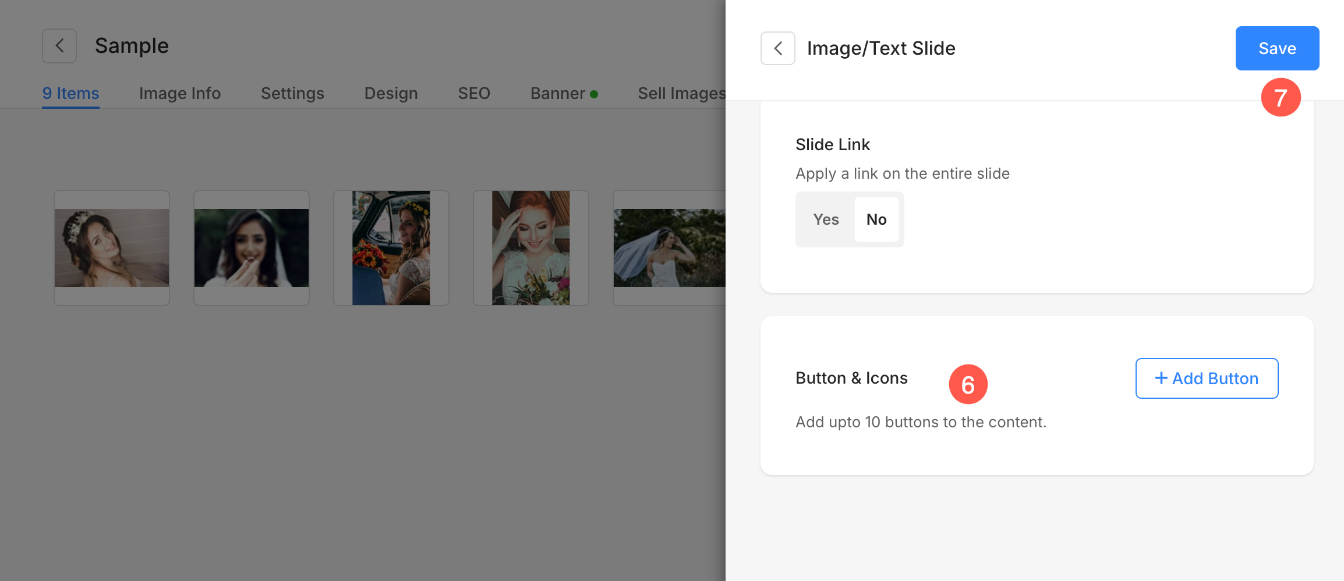This screenshot has width=1344, height=581.
Task: Select thumbnail of bride with flowing veil
Action: click(670, 248)
